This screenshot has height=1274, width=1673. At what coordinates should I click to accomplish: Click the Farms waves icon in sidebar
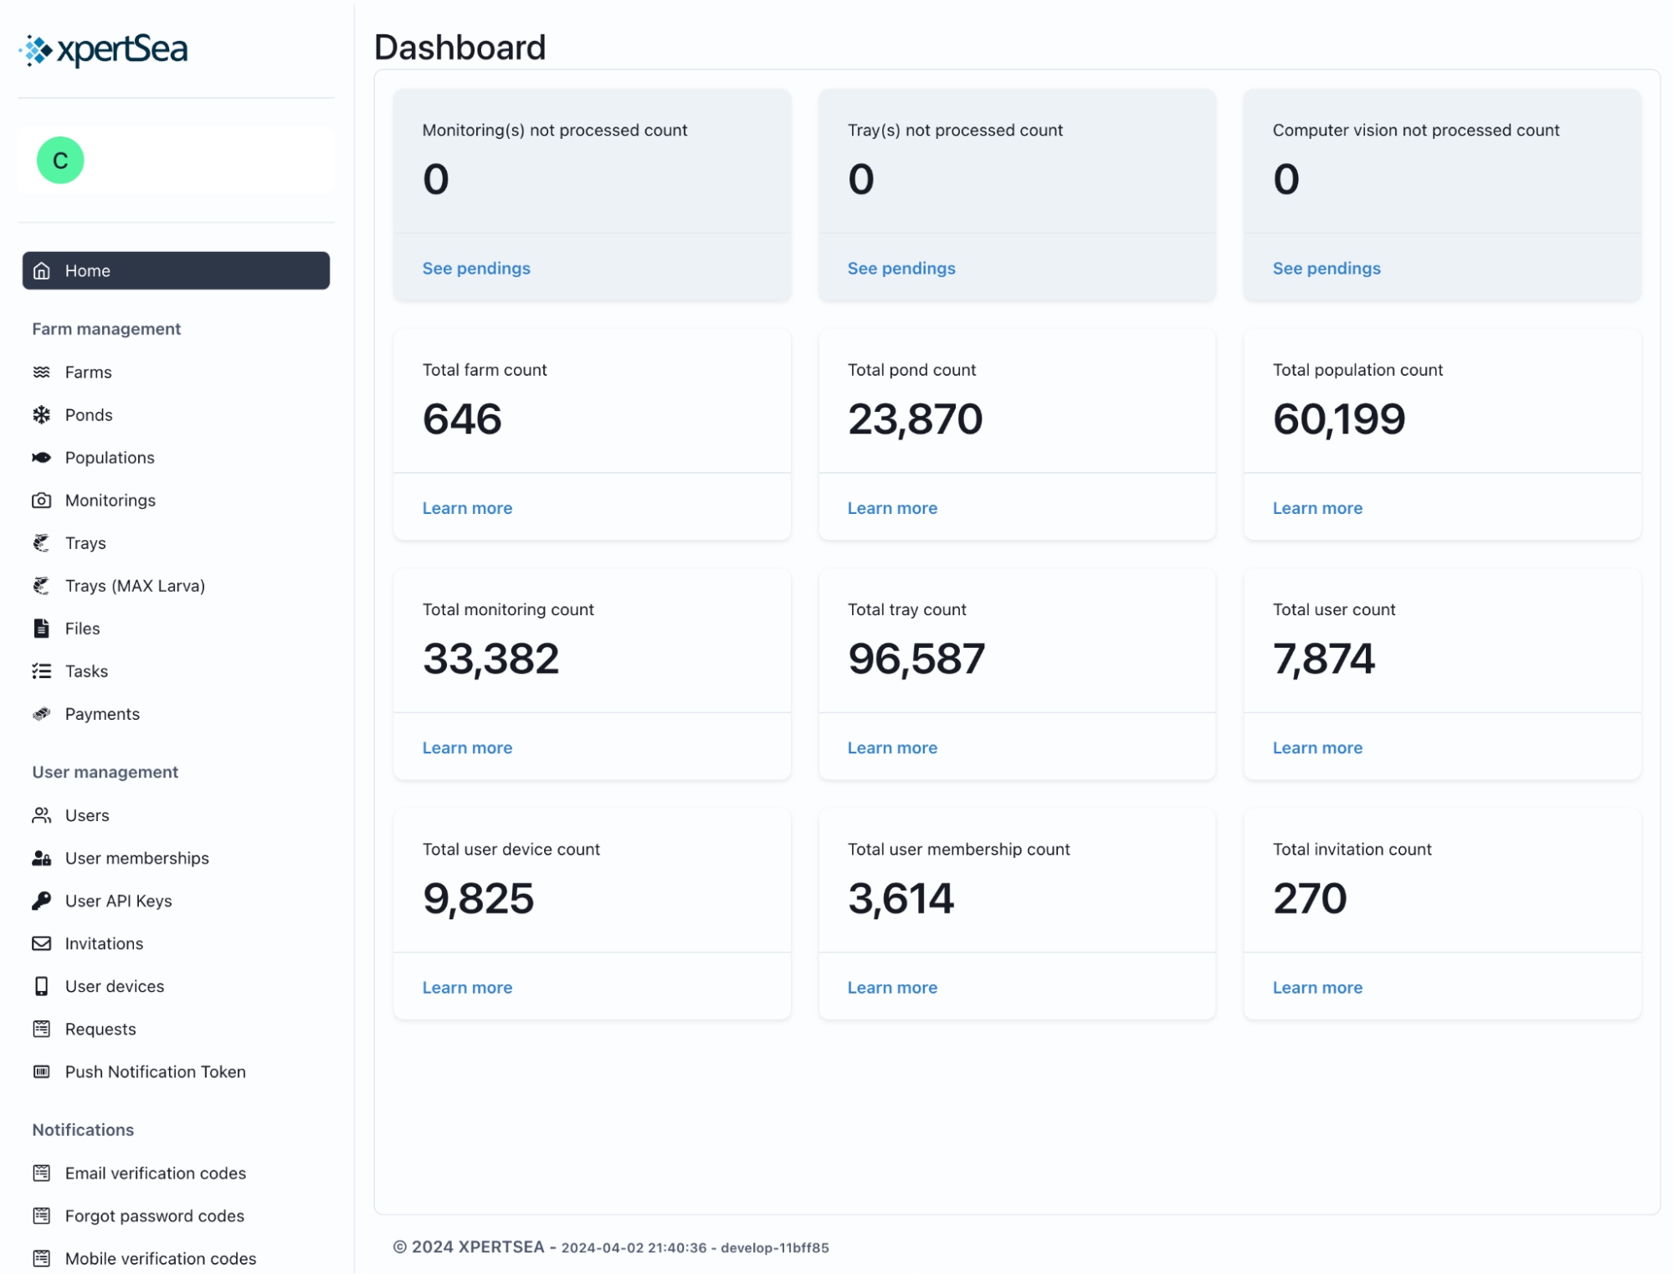point(41,372)
